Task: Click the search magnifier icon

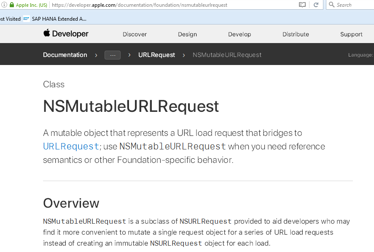Action: coord(331,5)
